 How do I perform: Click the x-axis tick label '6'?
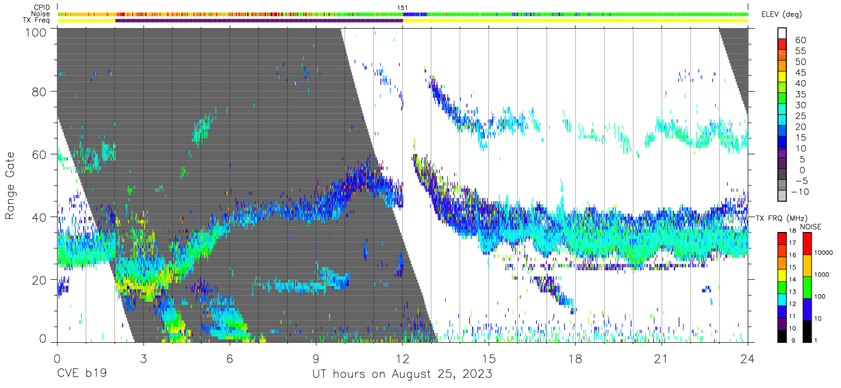(x=229, y=359)
